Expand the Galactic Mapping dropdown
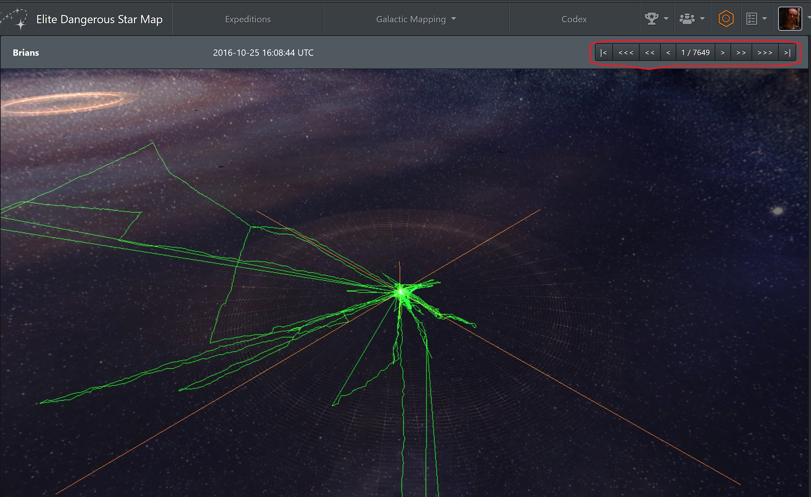 (x=416, y=19)
